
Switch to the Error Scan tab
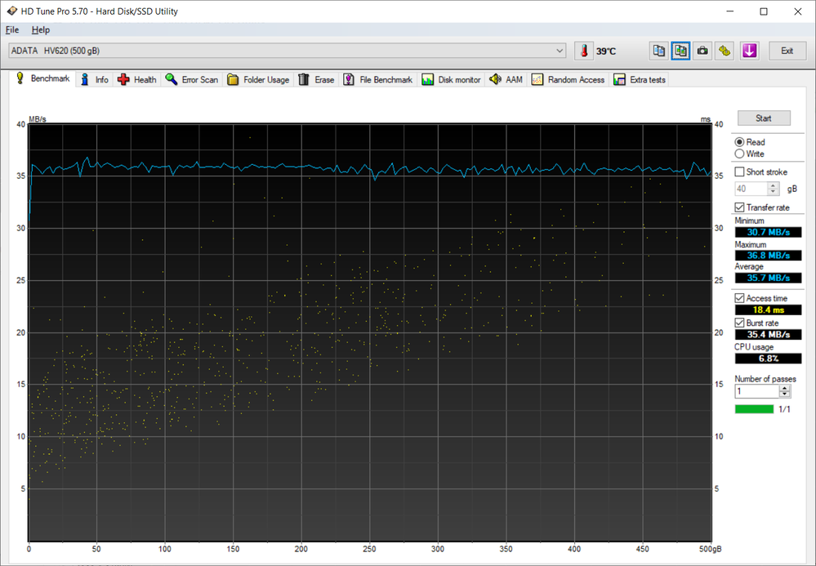pyautogui.click(x=192, y=80)
